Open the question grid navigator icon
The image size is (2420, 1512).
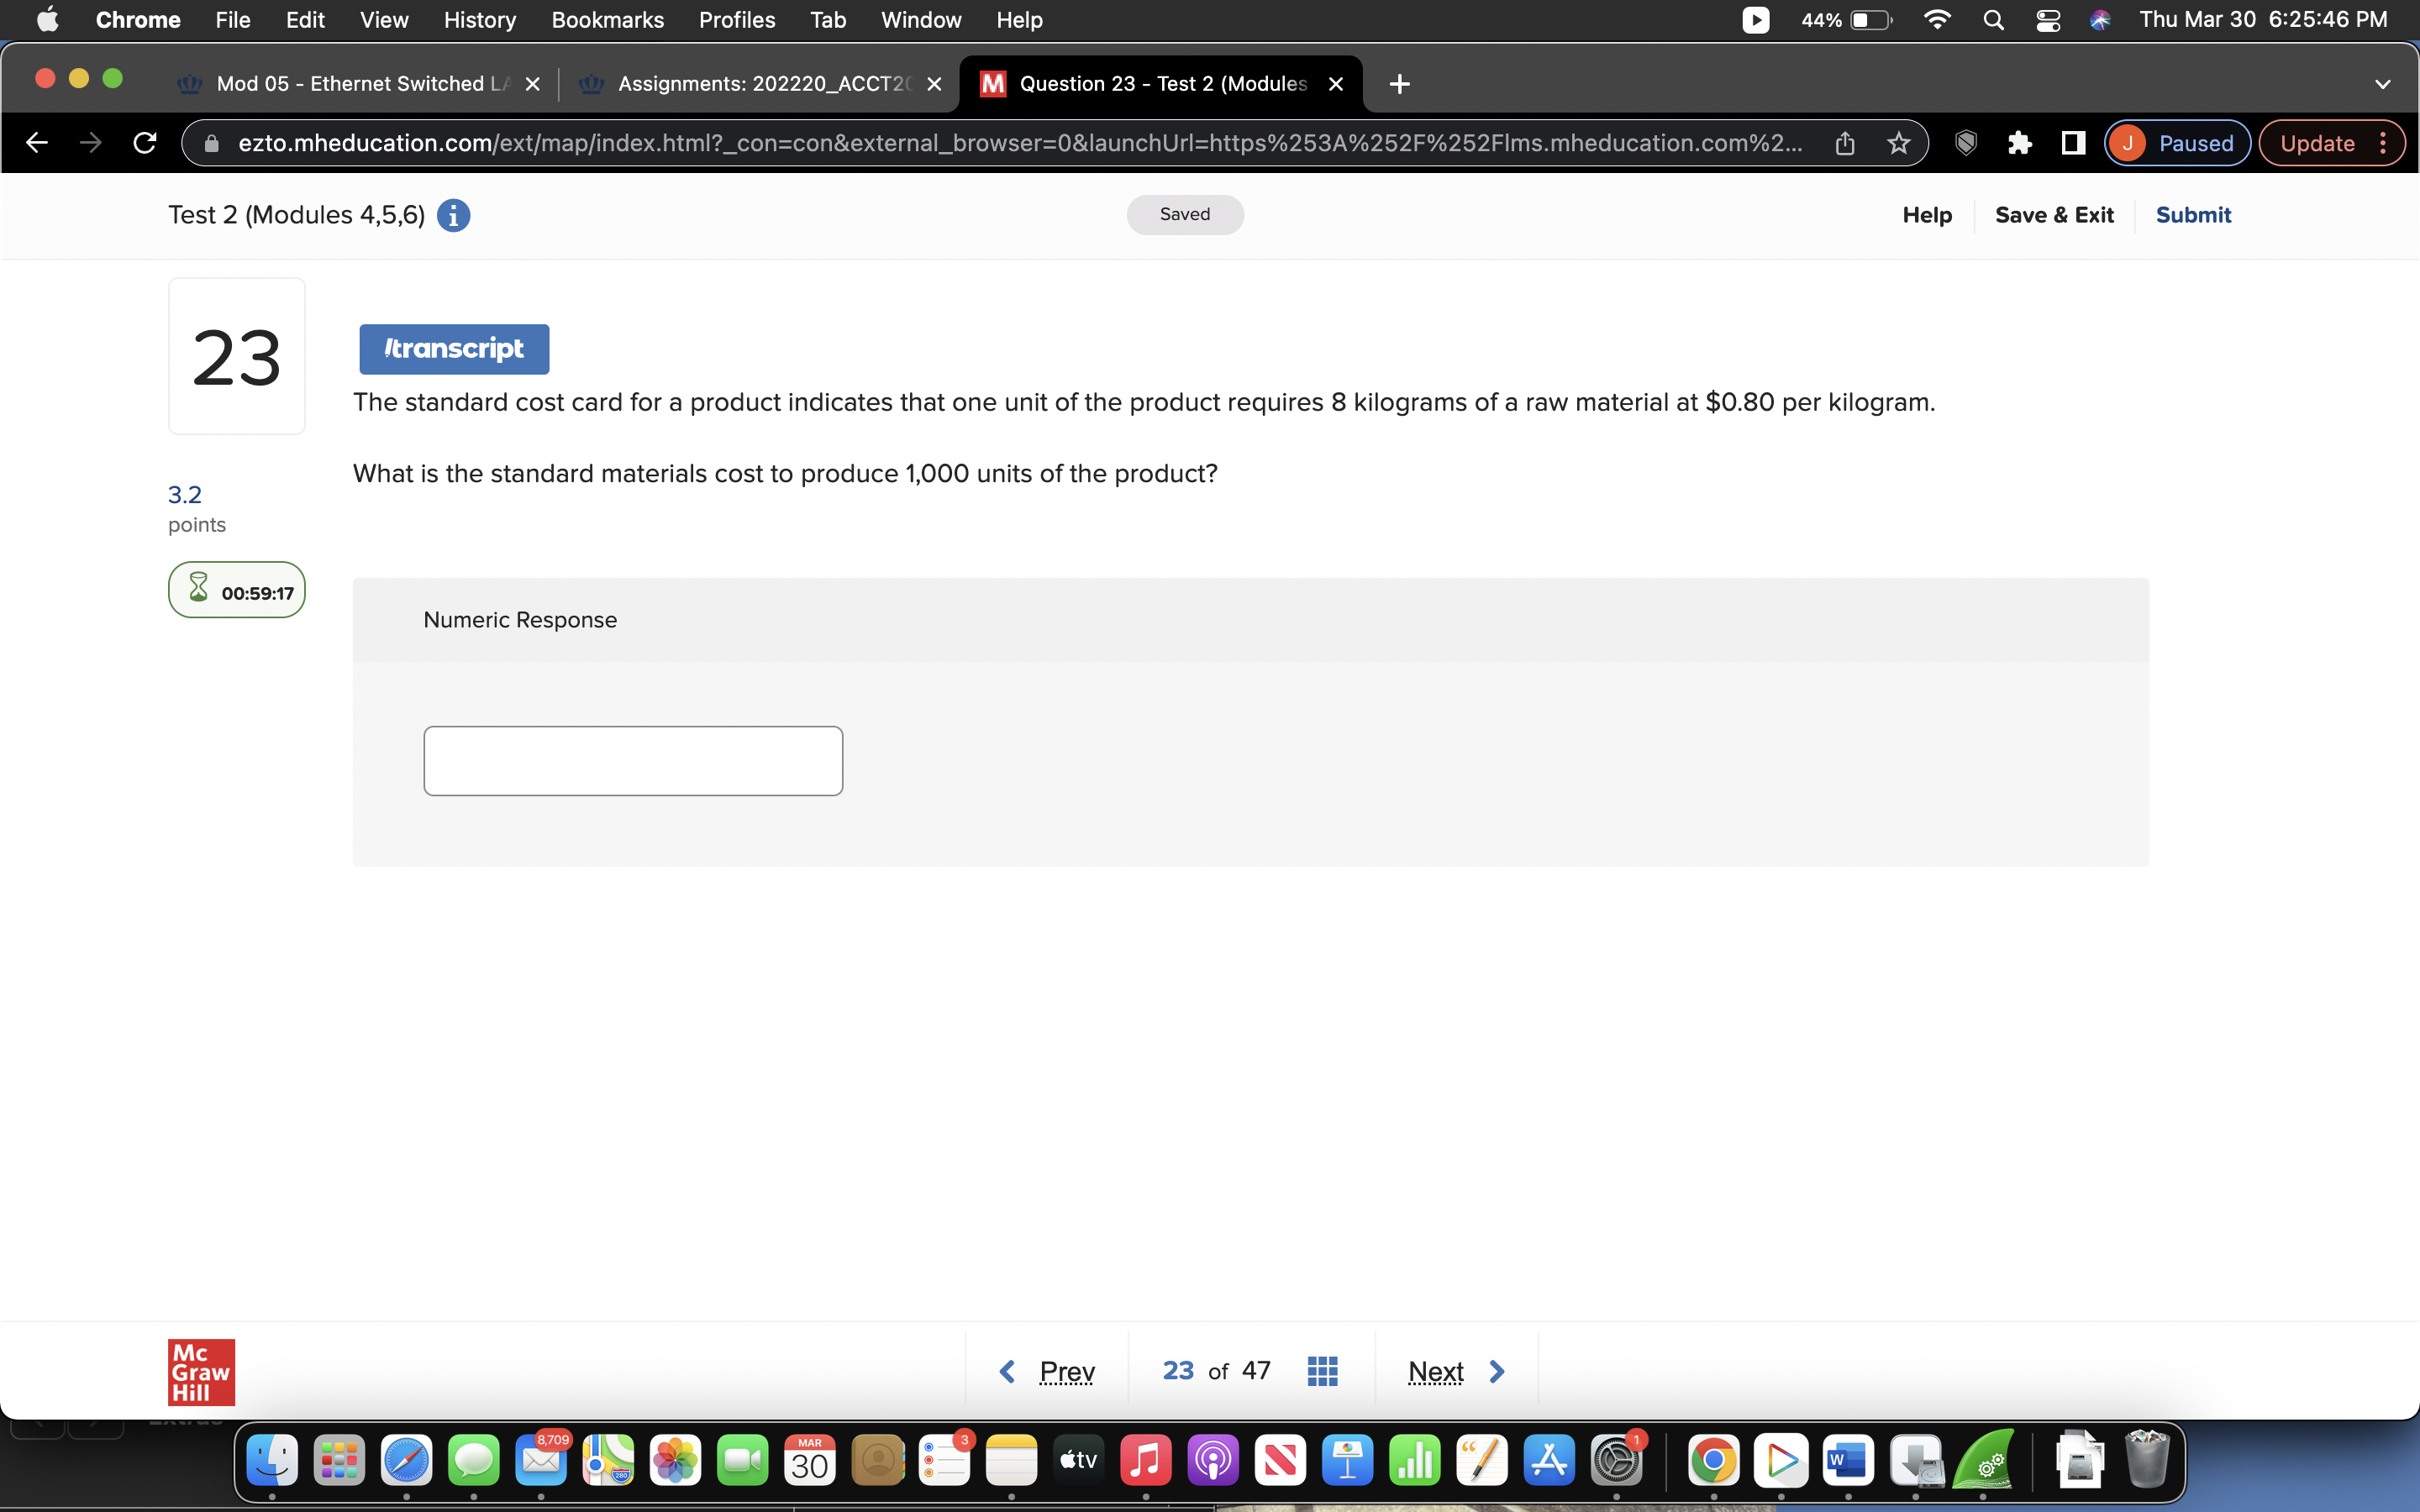pyautogui.click(x=1322, y=1370)
